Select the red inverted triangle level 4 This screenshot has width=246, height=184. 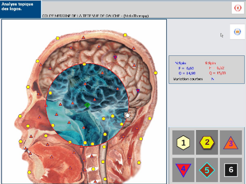(x=183, y=170)
